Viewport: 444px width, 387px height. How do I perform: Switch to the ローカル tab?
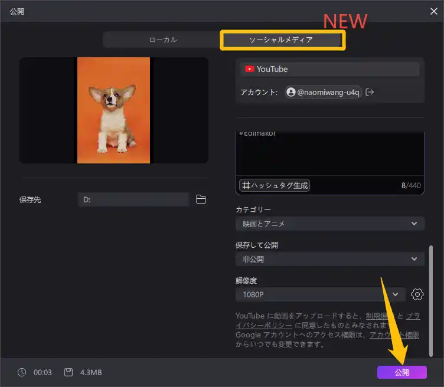click(x=163, y=40)
